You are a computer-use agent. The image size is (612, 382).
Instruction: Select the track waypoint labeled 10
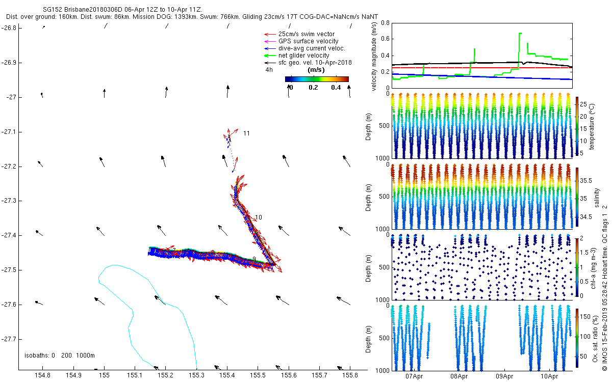[259, 217]
